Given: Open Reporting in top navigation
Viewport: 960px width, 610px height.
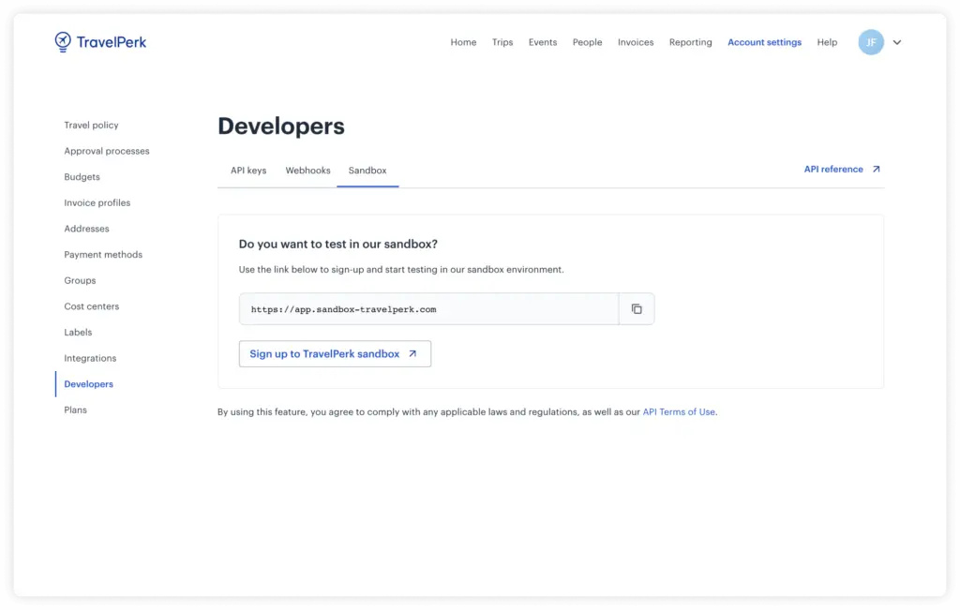Looking at the screenshot, I should click(x=691, y=42).
